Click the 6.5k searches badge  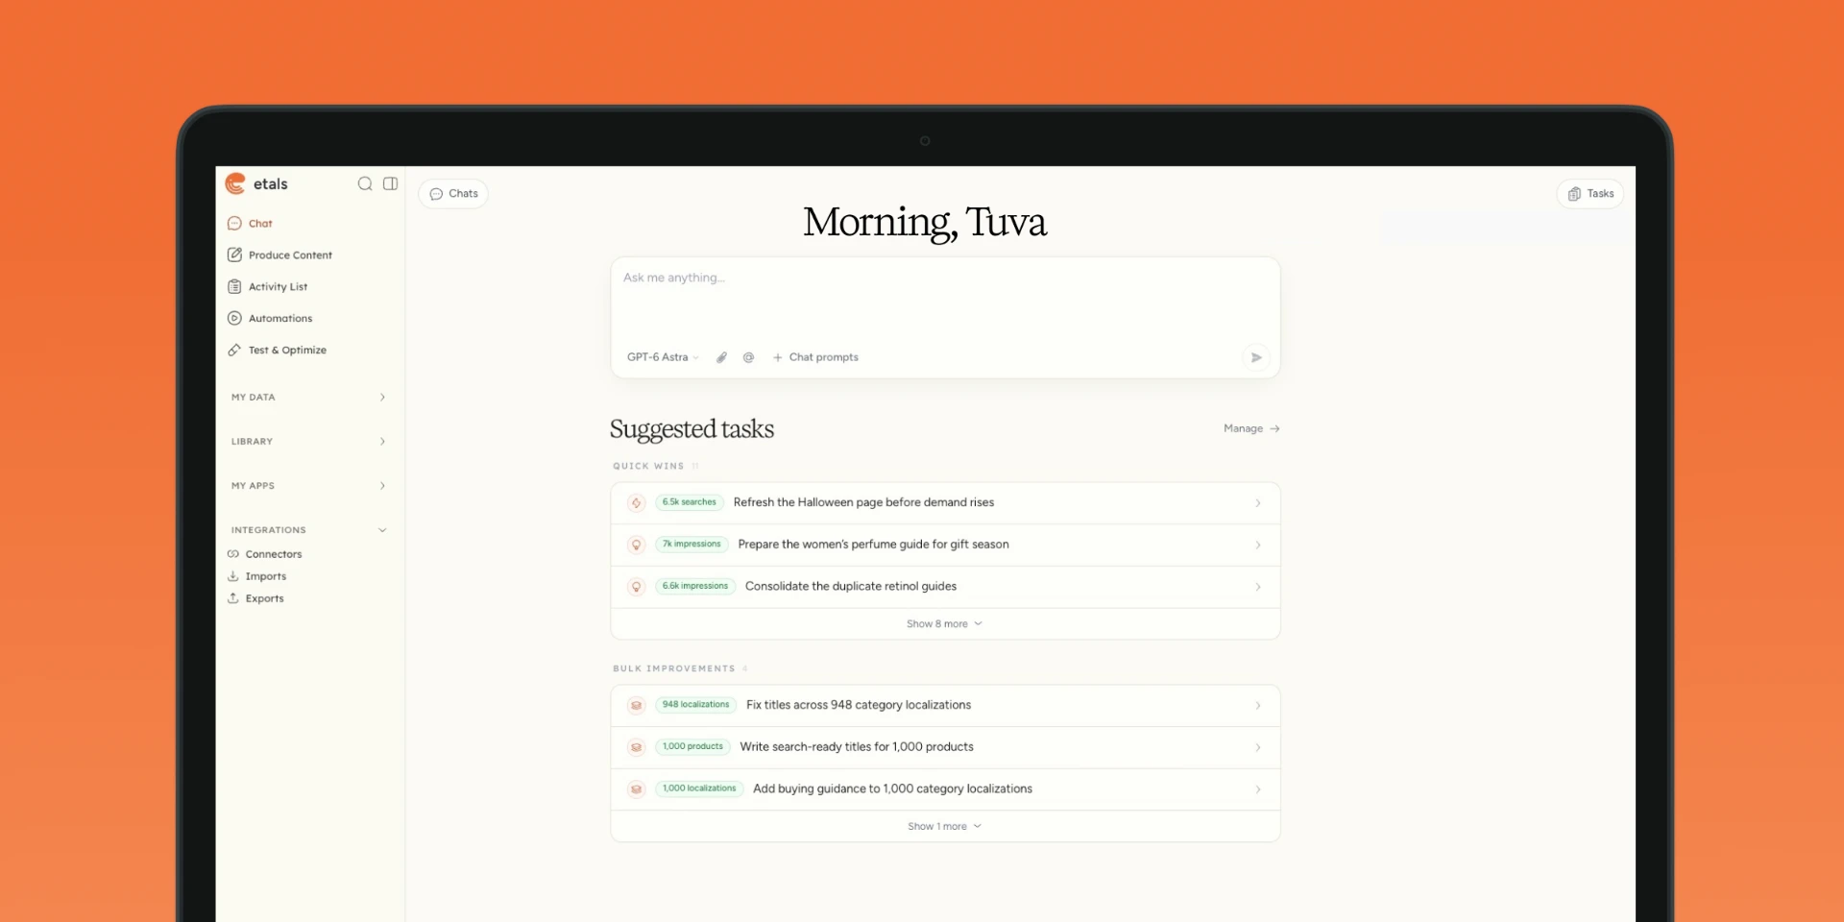[x=690, y=502]
